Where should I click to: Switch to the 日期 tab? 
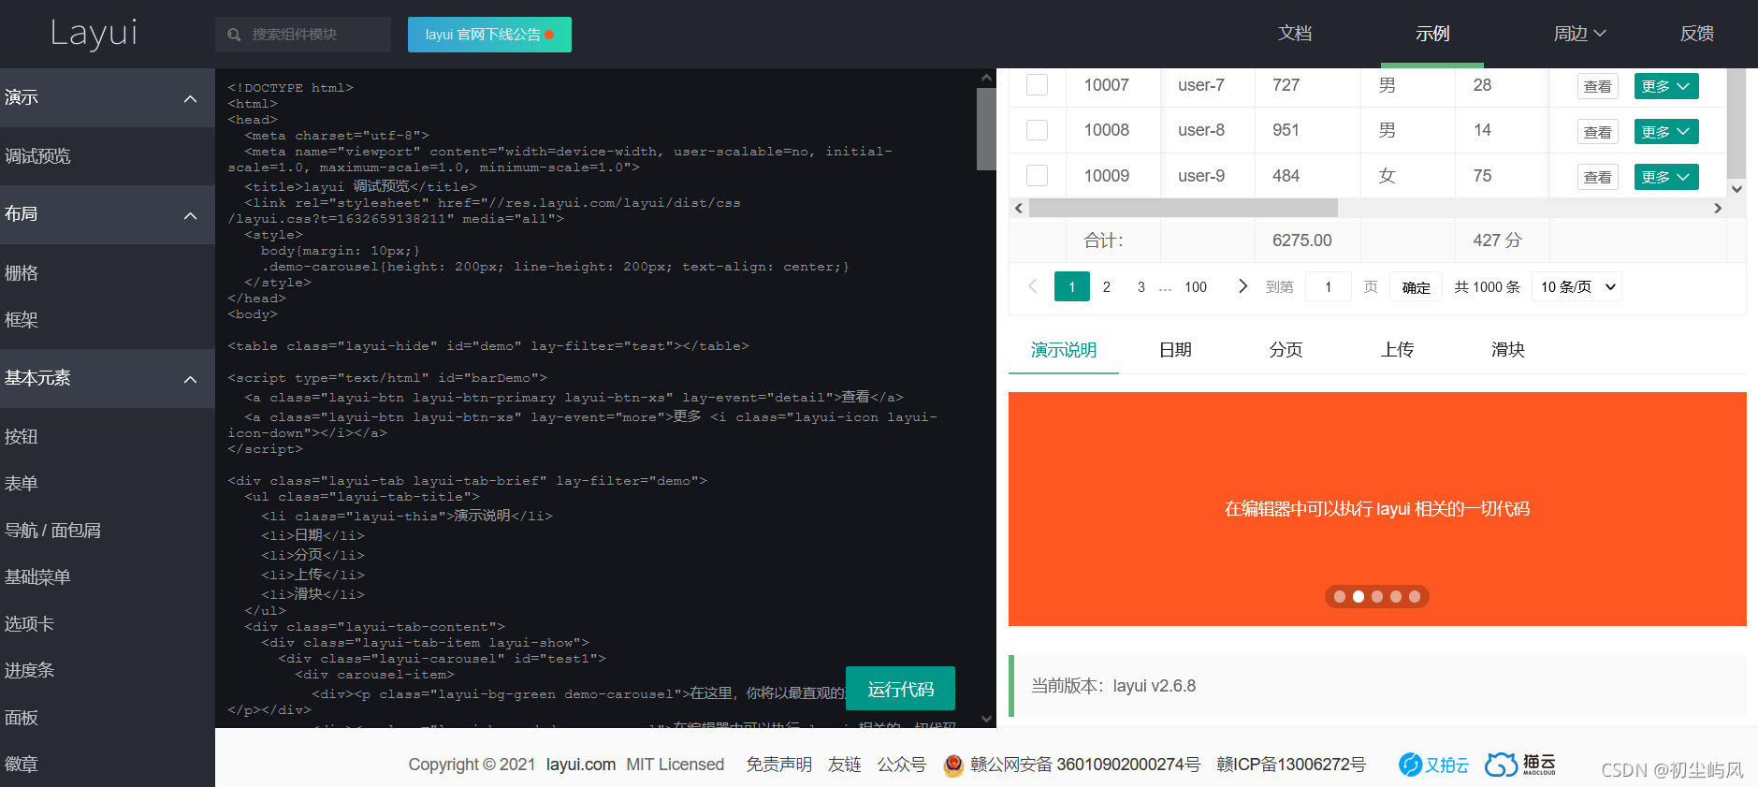point(1175,350)
